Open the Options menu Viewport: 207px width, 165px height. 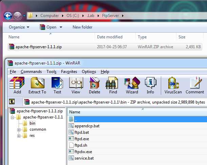[x=89, y=72]
